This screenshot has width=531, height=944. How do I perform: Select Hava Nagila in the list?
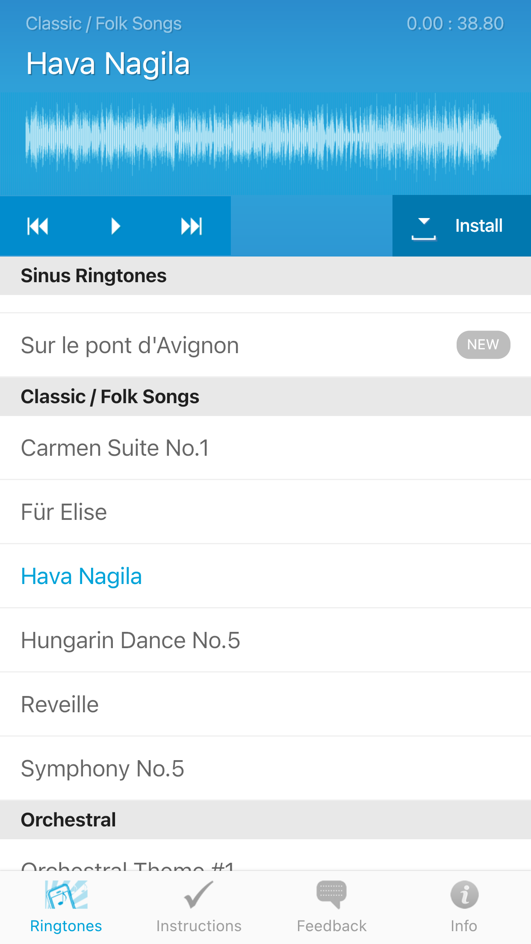tap(82, 576)
